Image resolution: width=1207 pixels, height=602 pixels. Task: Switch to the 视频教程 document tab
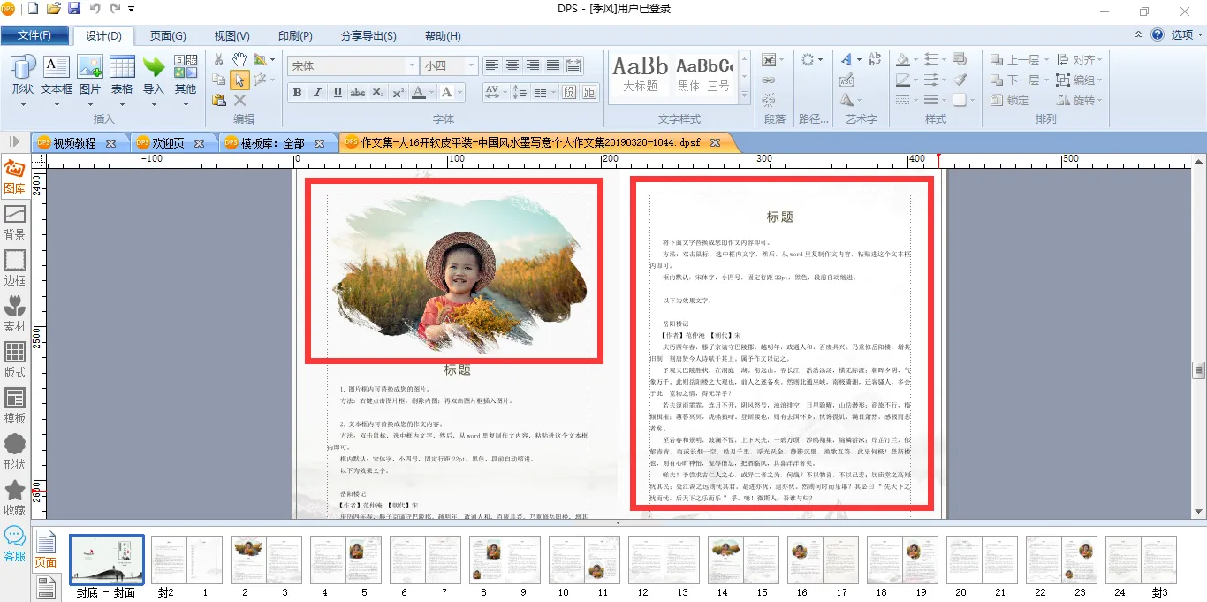(x=75, y=142)
